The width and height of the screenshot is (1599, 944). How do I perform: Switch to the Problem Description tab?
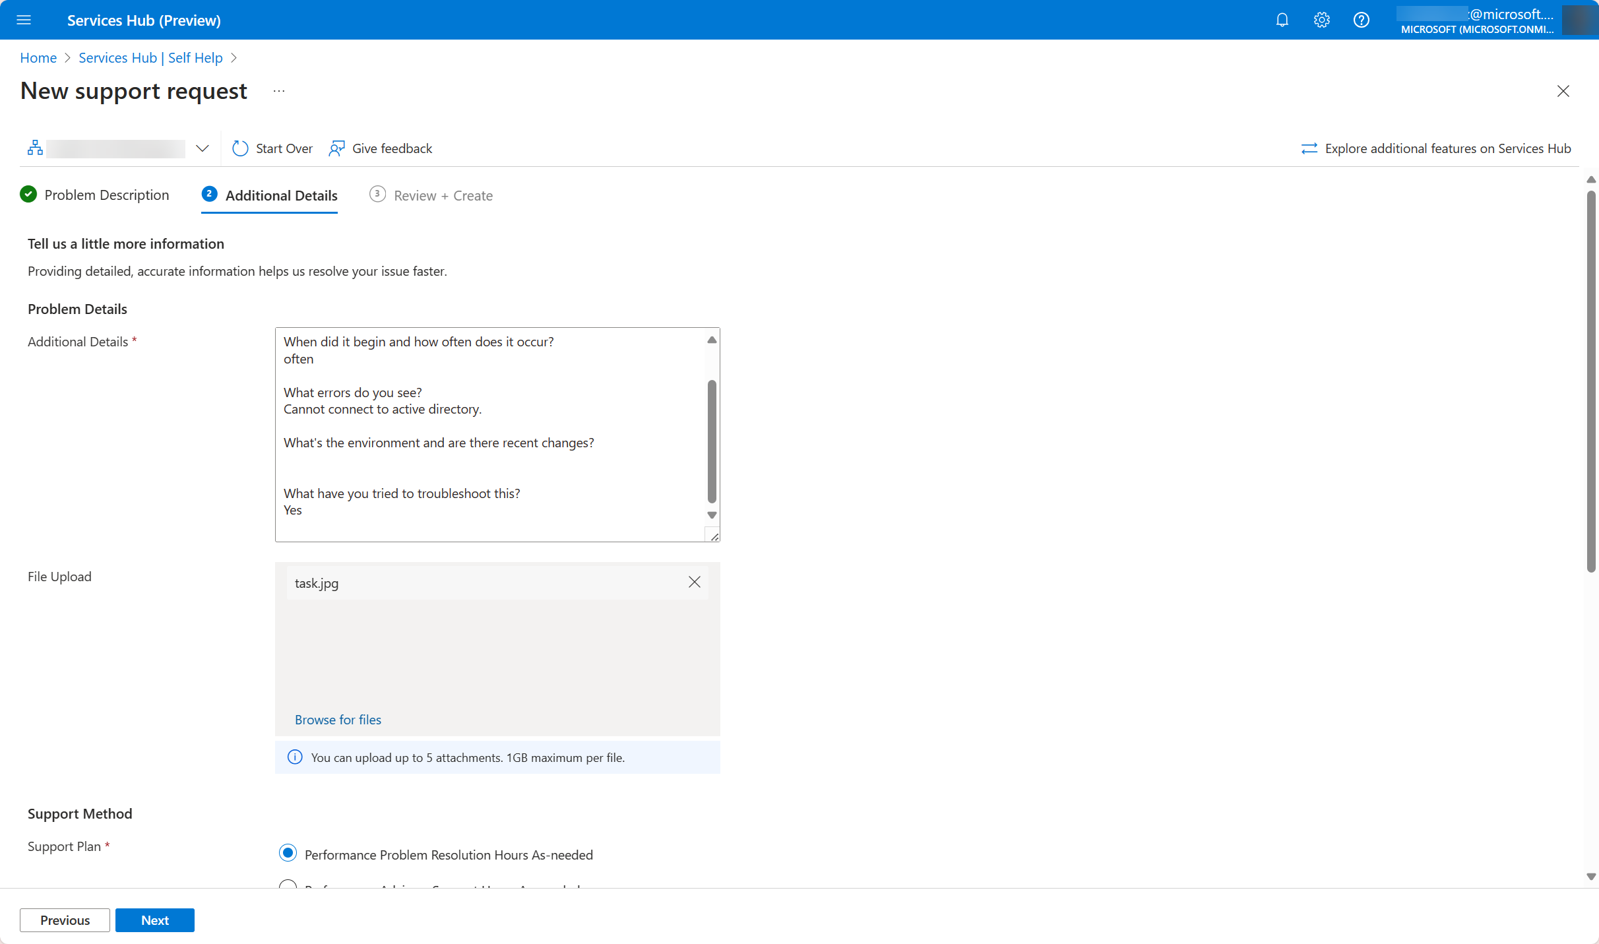tap(106, 195)
